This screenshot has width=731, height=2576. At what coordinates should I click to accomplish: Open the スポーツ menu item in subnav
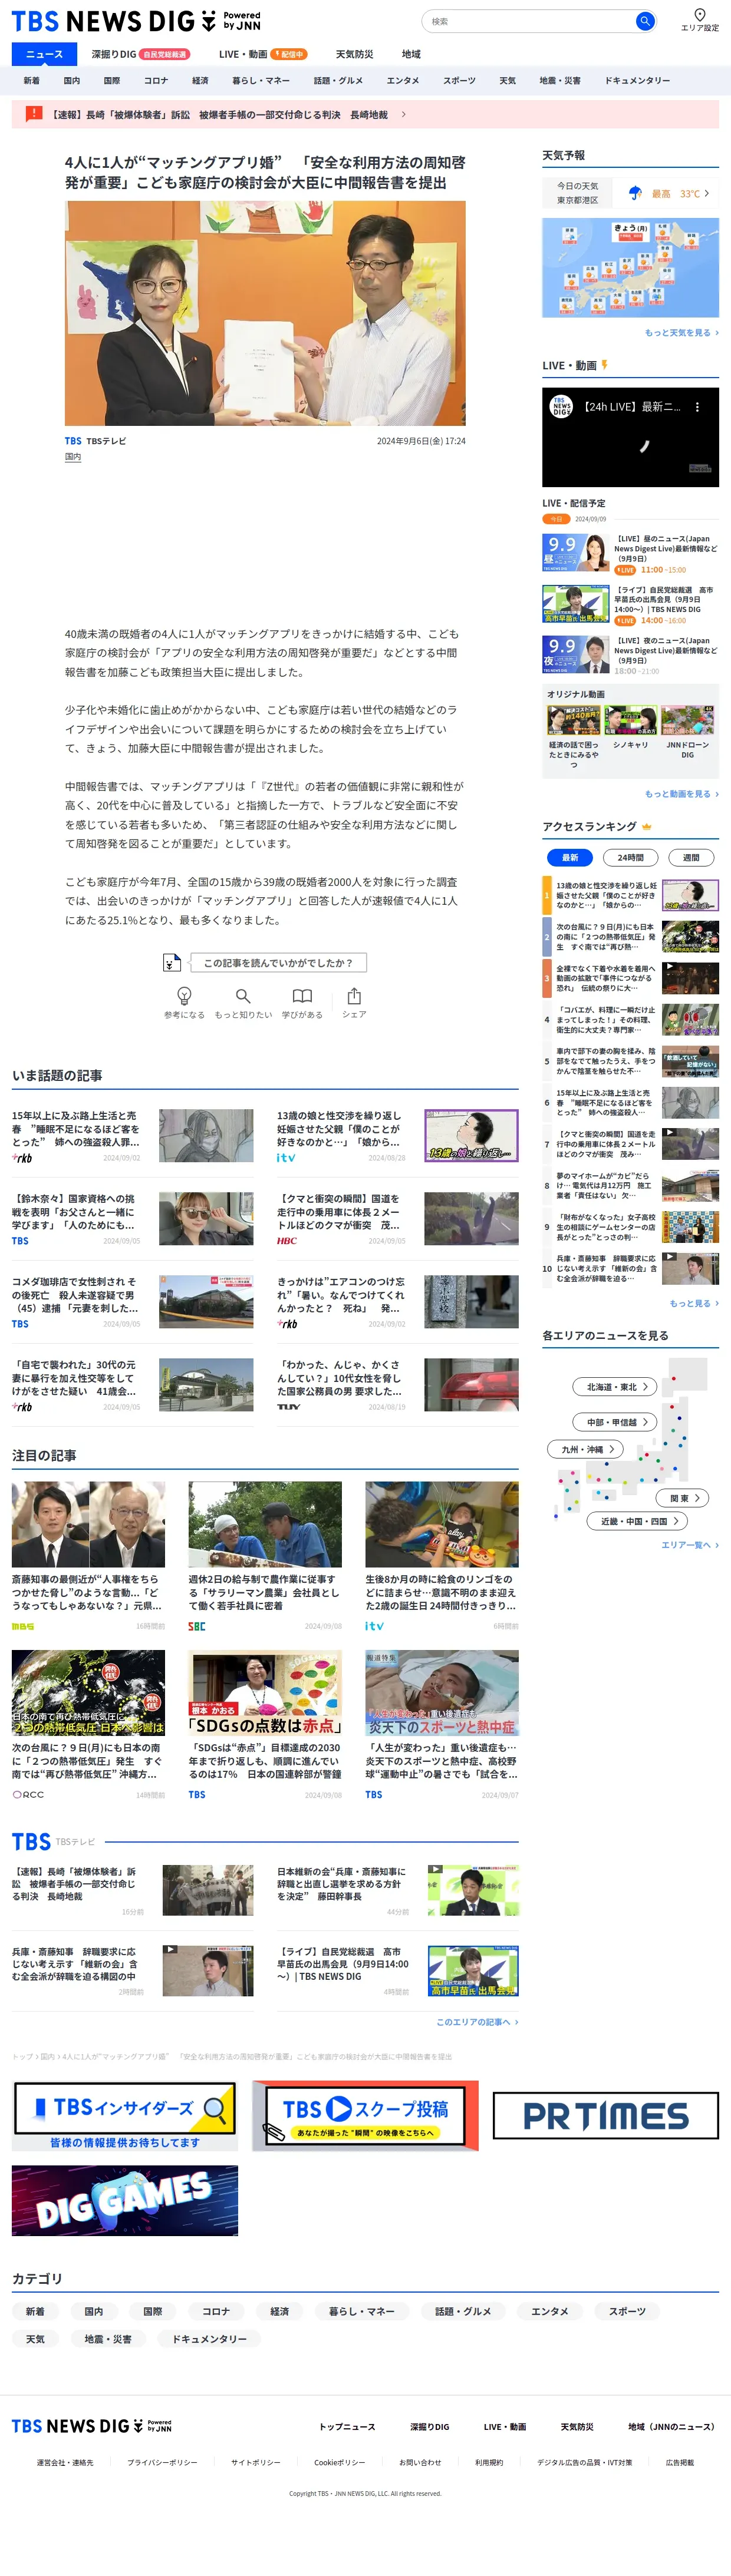click(x=460, y=81)
